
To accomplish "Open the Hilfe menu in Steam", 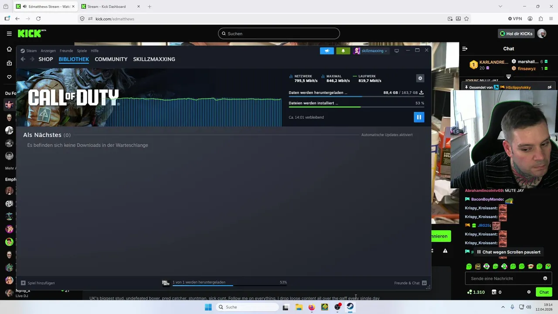I will coord(95,51).
